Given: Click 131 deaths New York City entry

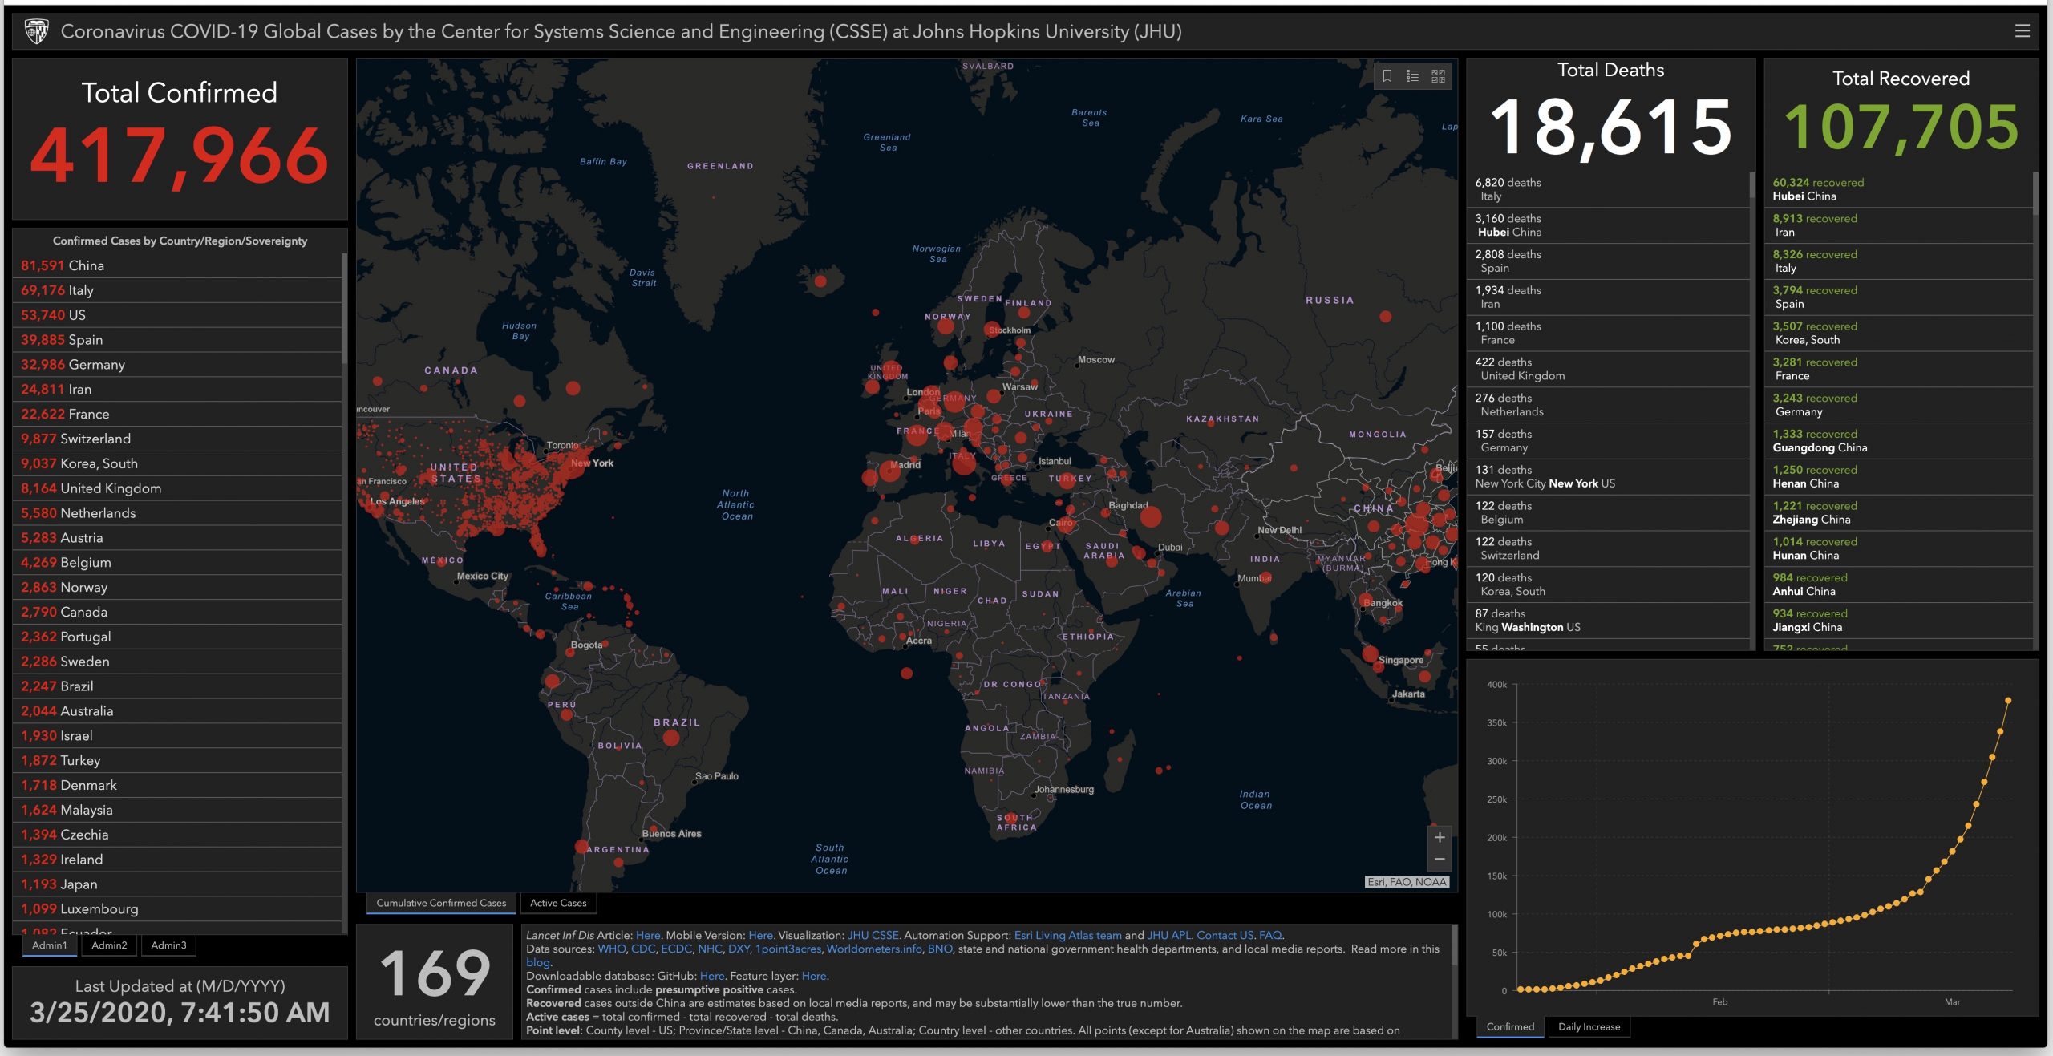Looking at the screenshot, I should click(x=1608, y=477).
